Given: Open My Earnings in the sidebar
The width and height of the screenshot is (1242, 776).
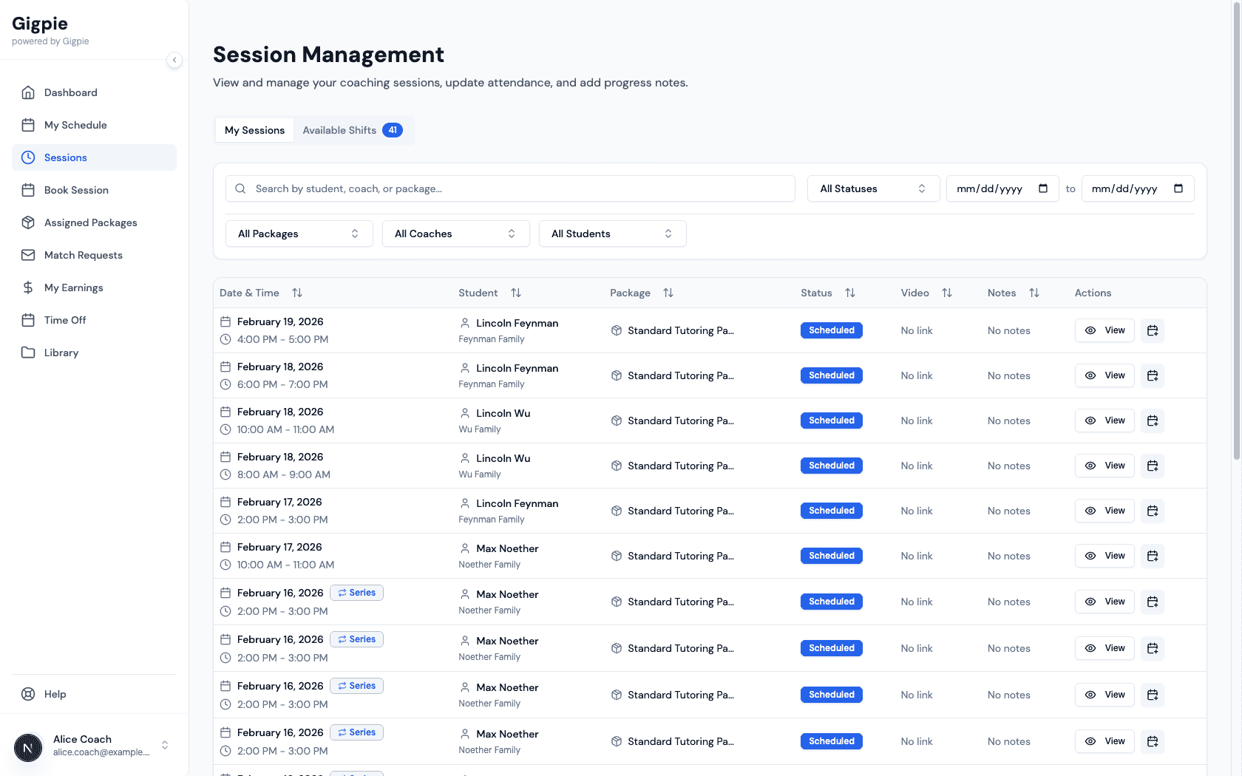Looking at the screenshot, I should pos(74,287).
